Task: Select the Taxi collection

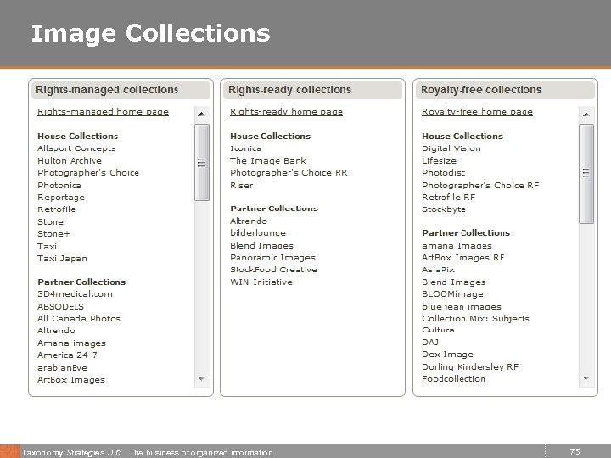Action: (x=48, y=246)
